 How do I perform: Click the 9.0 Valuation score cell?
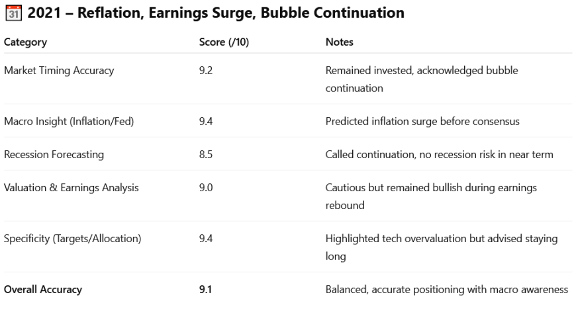206,188
